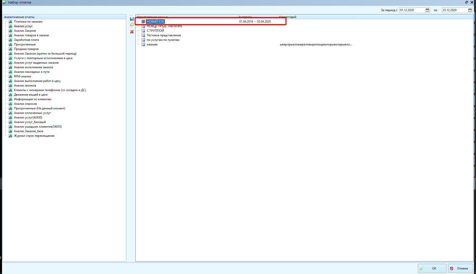Select Анализ выполнения работ в цеху
This screenshot has height=274, width=476.
(x=37, y=81)
